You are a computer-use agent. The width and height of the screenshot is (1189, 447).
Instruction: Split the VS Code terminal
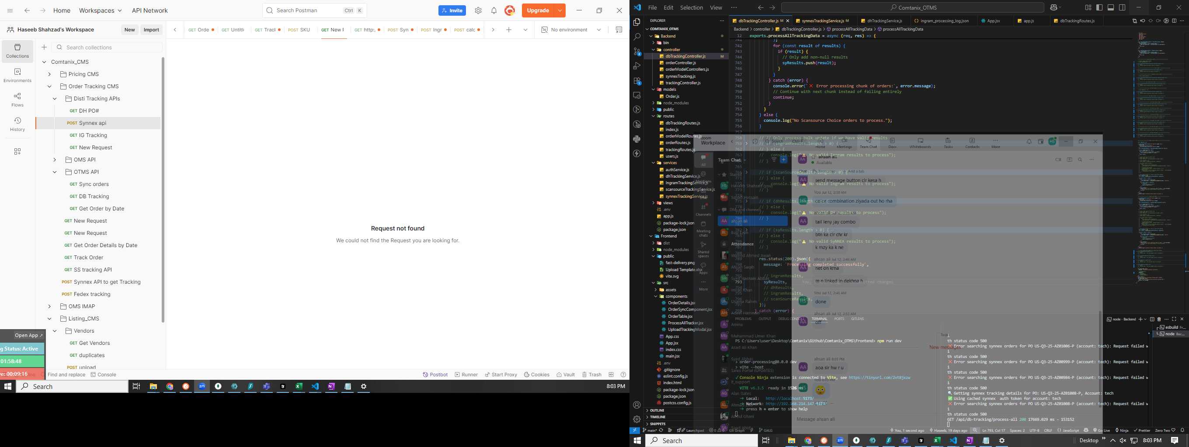(1151, 319)
